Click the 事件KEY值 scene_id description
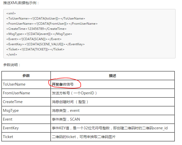 pos(113,128)
